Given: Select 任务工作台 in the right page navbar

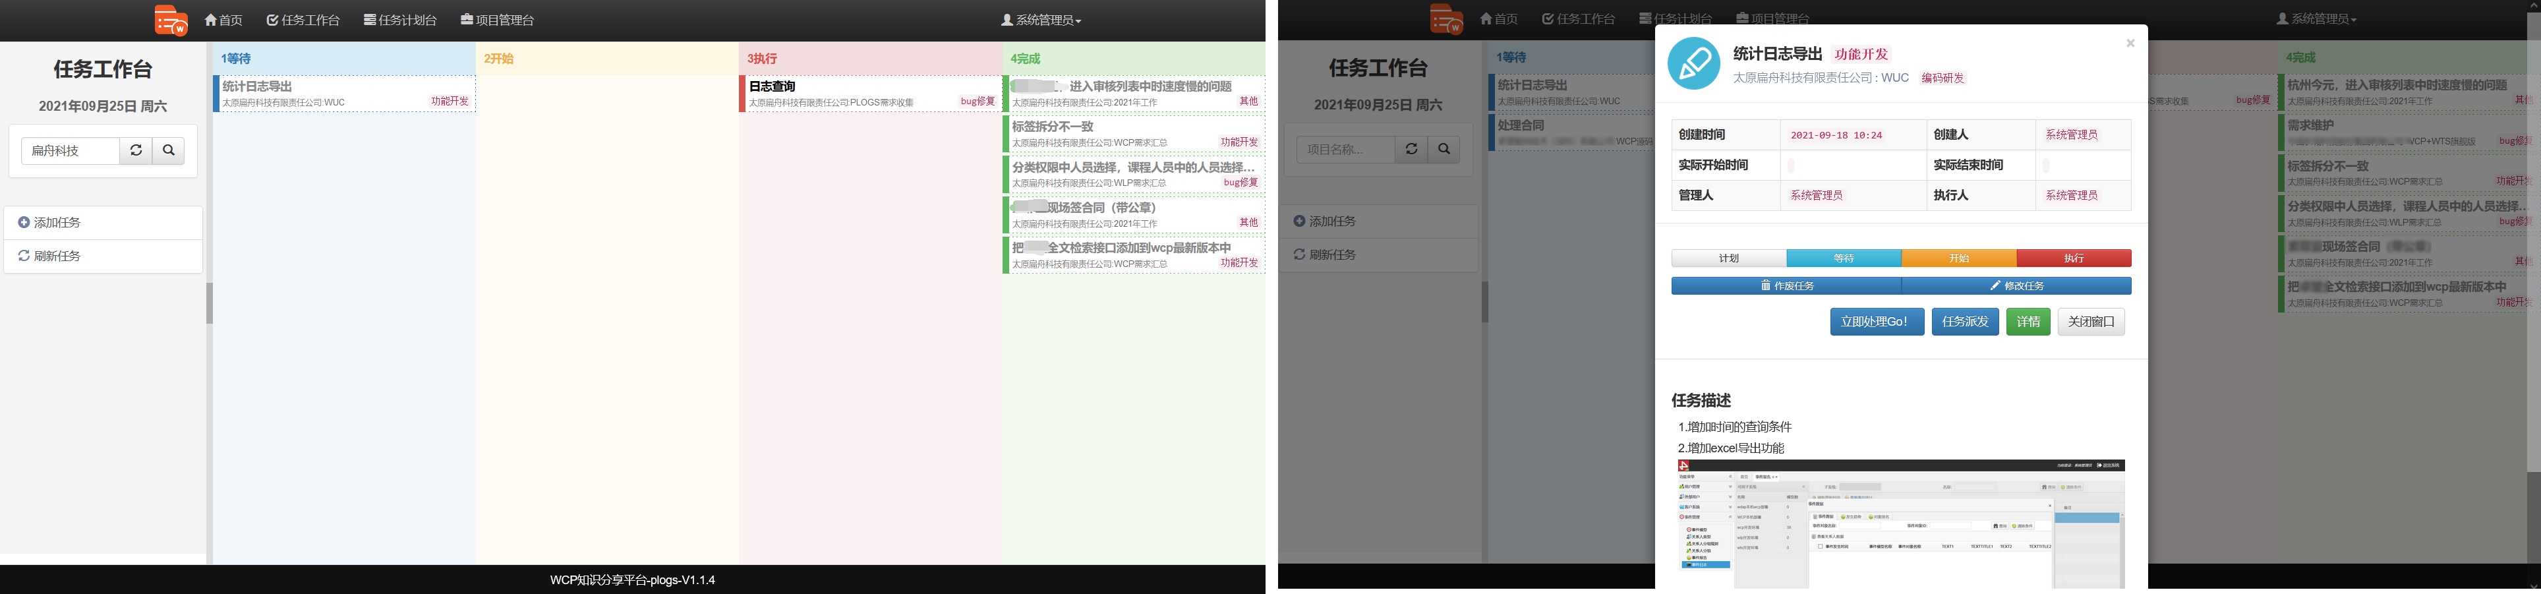Looking at the screenshot, I should pyautogui.click(x=1578, y=18).
